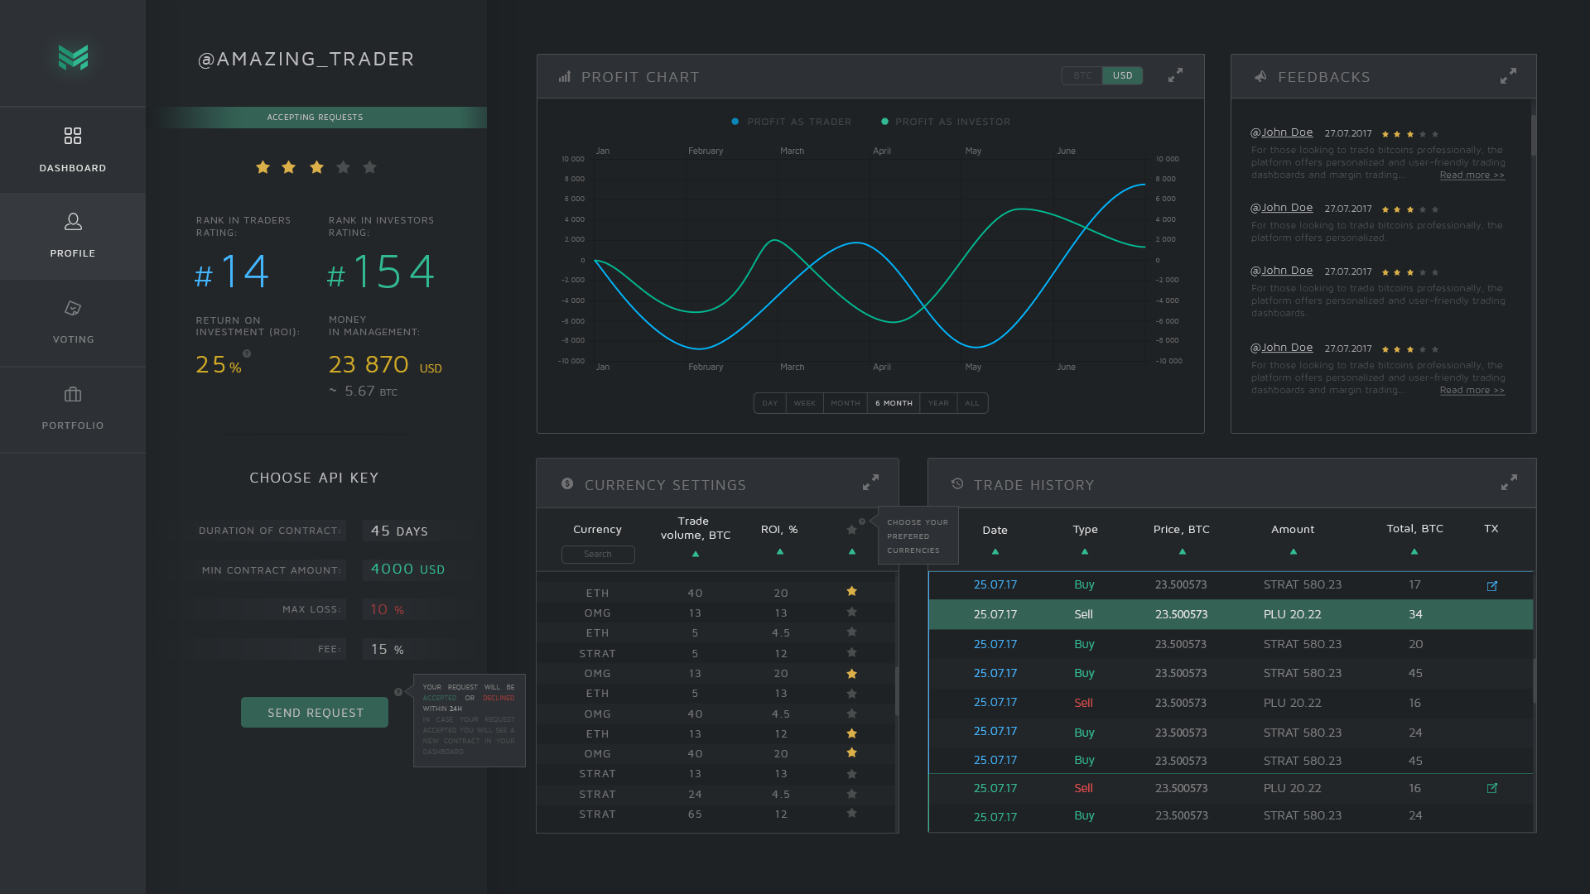Screen dimensions: 1590x894
Task: Expand the Profit Chart panel fullscreen
Action: [x=1175, y=75]
